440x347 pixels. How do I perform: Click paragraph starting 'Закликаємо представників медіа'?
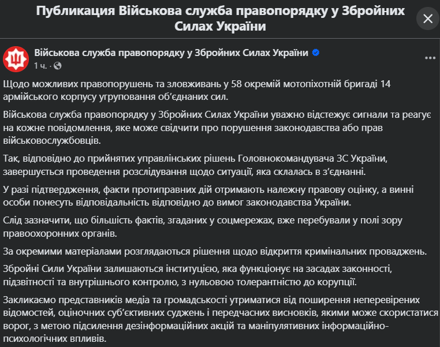point(208,316)
